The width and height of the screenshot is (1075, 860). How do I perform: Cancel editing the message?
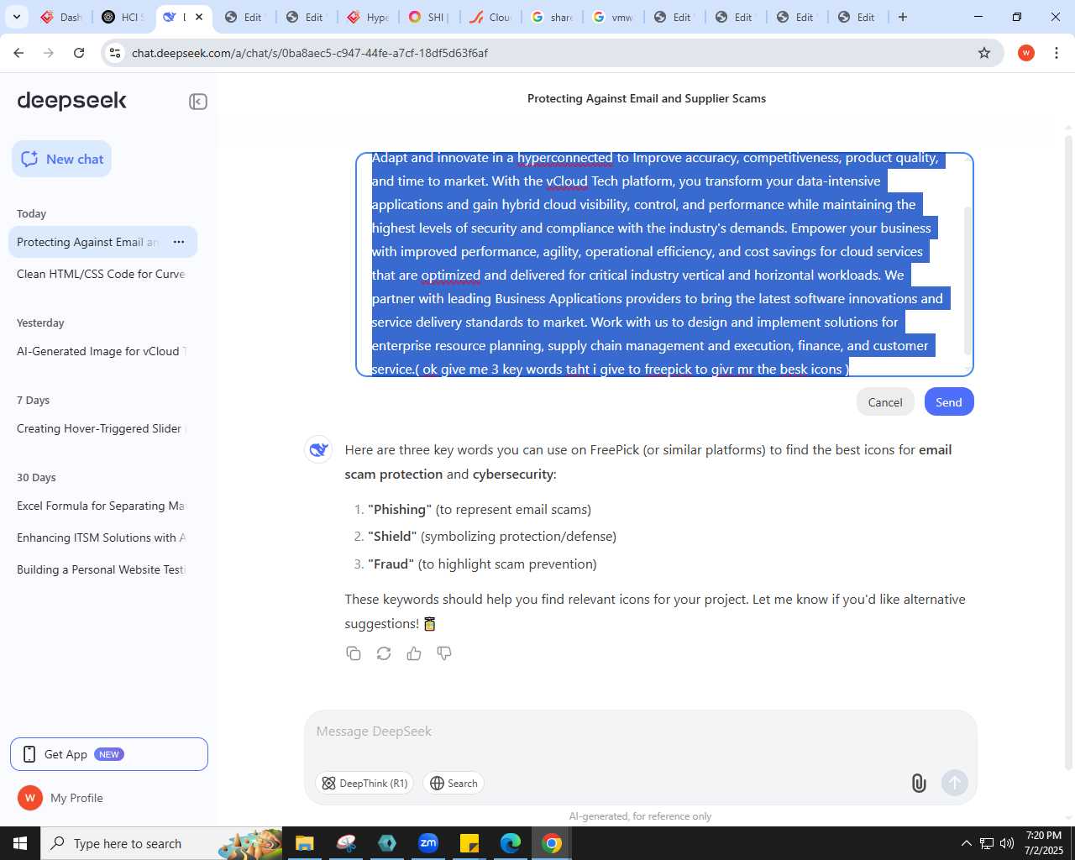point(885,402)
